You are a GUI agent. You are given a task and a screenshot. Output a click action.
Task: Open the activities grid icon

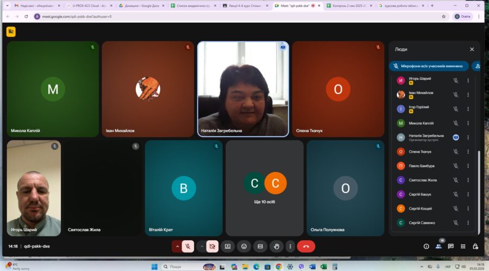coord(463,246)
